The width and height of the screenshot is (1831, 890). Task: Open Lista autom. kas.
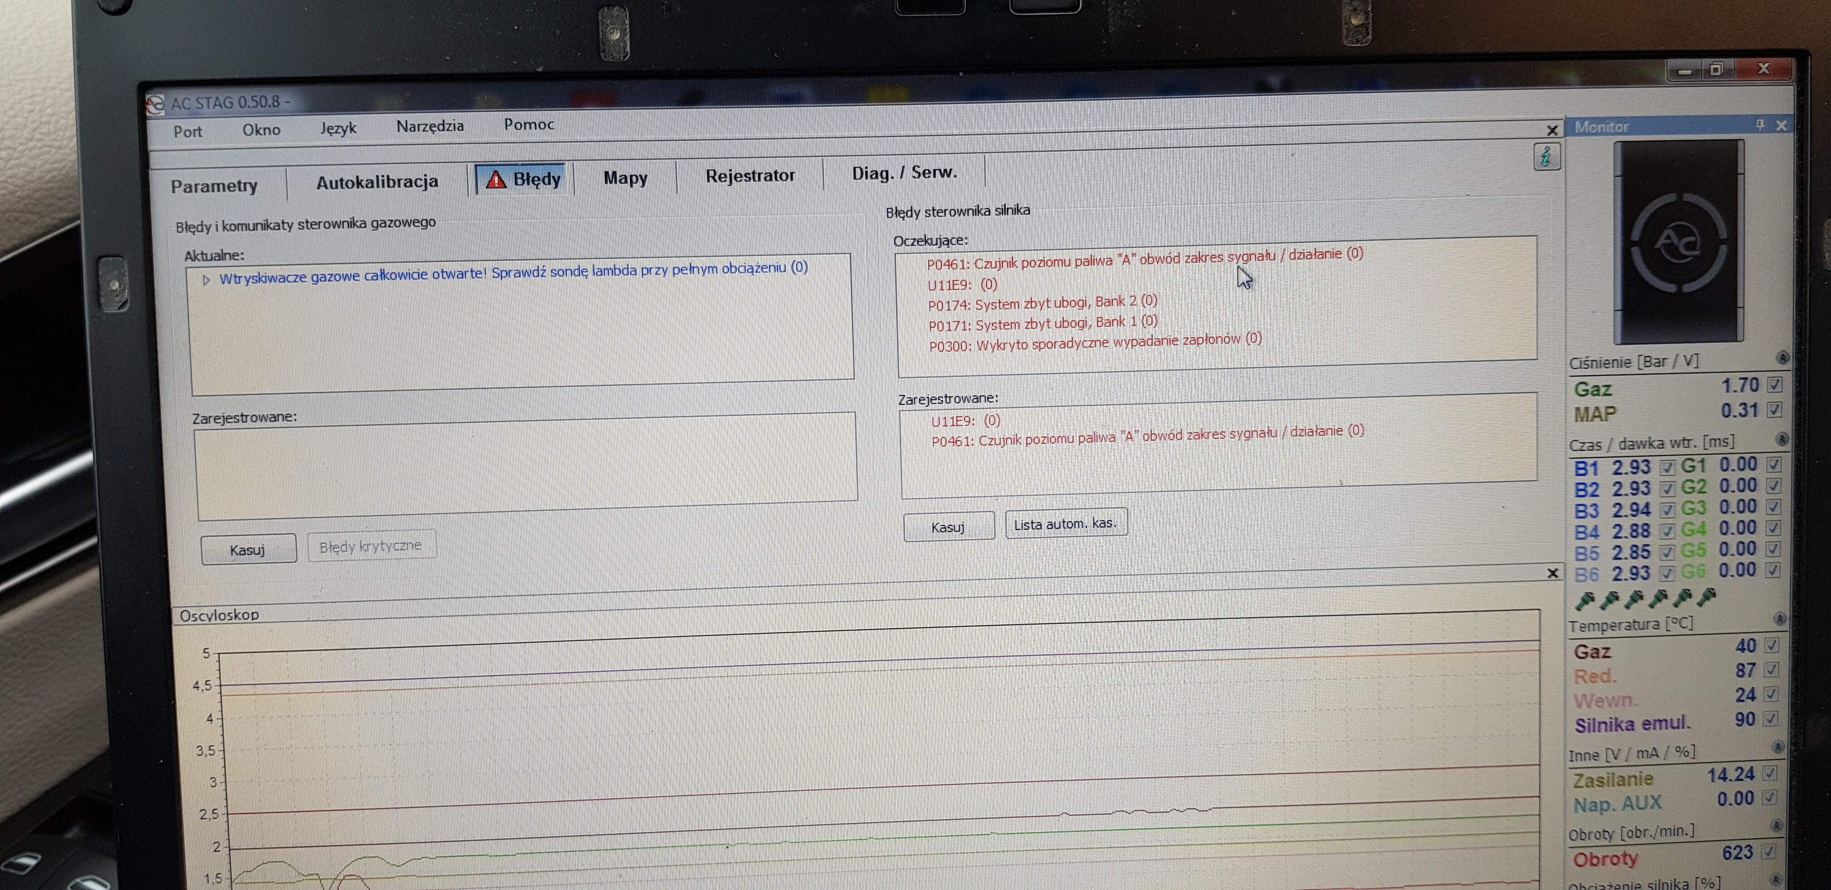coord(1065,524)
